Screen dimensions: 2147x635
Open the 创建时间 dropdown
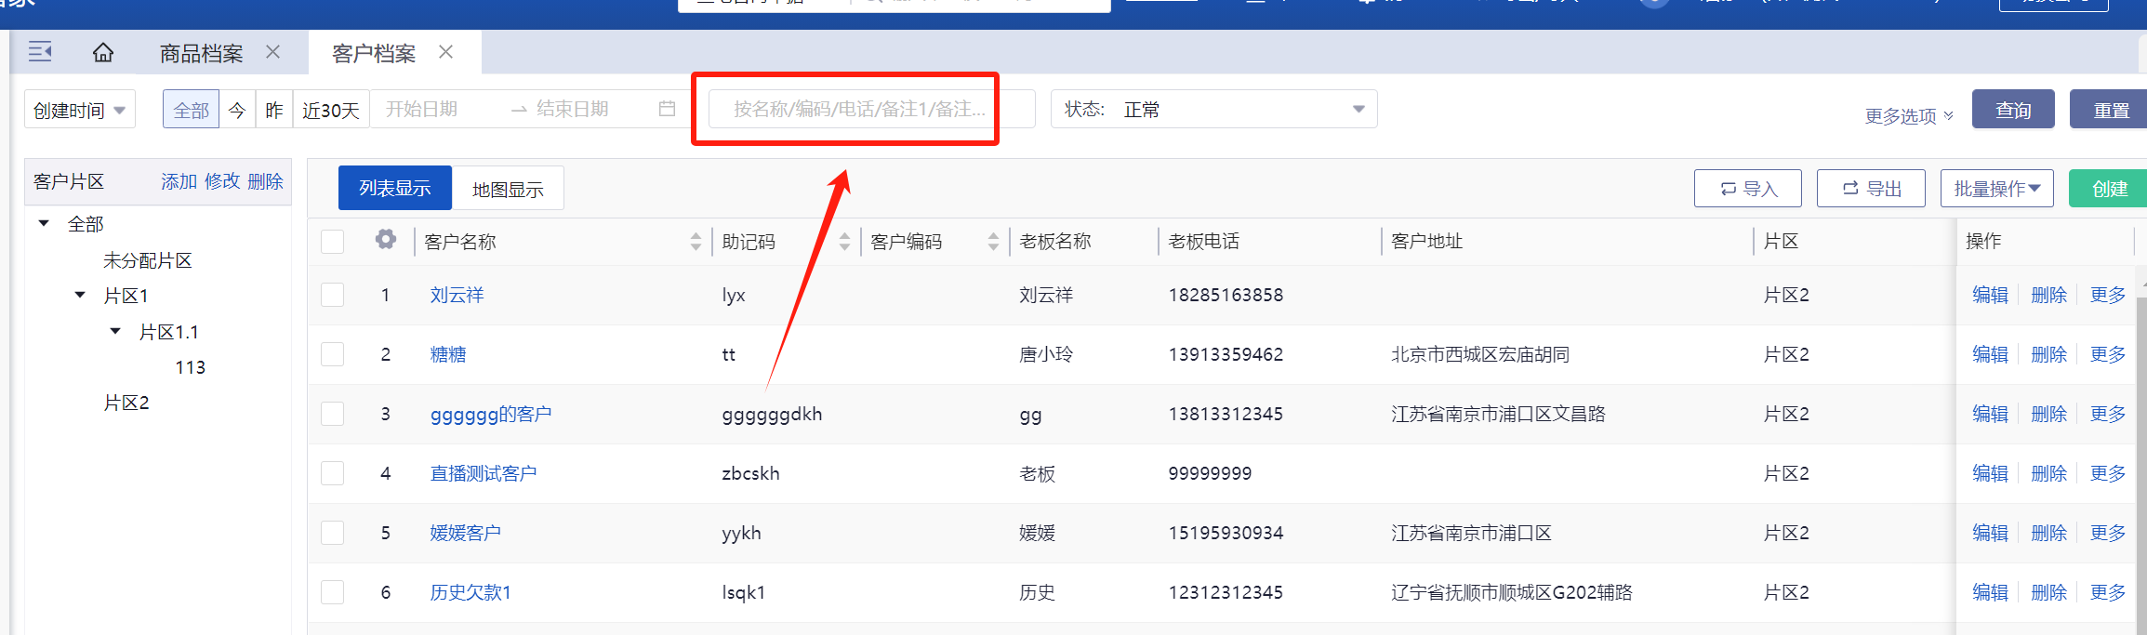click(80, 110)
